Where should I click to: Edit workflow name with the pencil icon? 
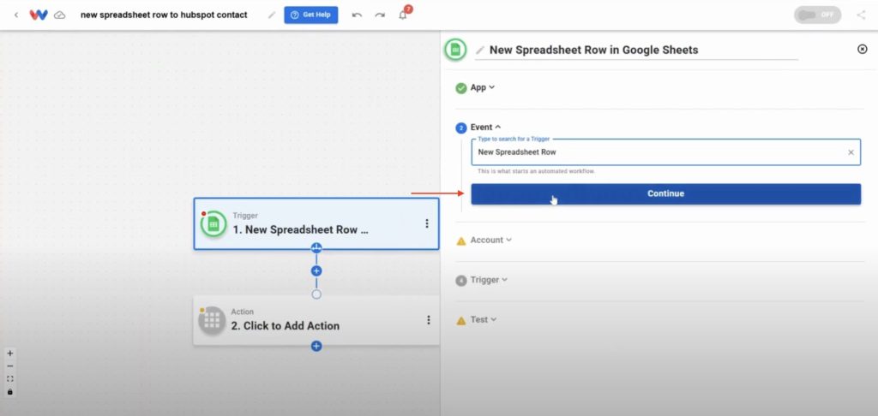click(272, 15)
